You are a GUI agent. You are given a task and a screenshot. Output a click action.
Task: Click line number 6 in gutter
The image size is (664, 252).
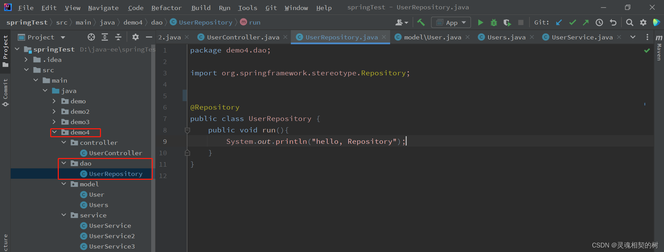point(165,108)
